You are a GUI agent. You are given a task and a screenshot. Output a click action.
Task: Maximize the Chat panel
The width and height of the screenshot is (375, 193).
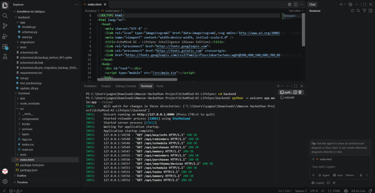[364, 4]
